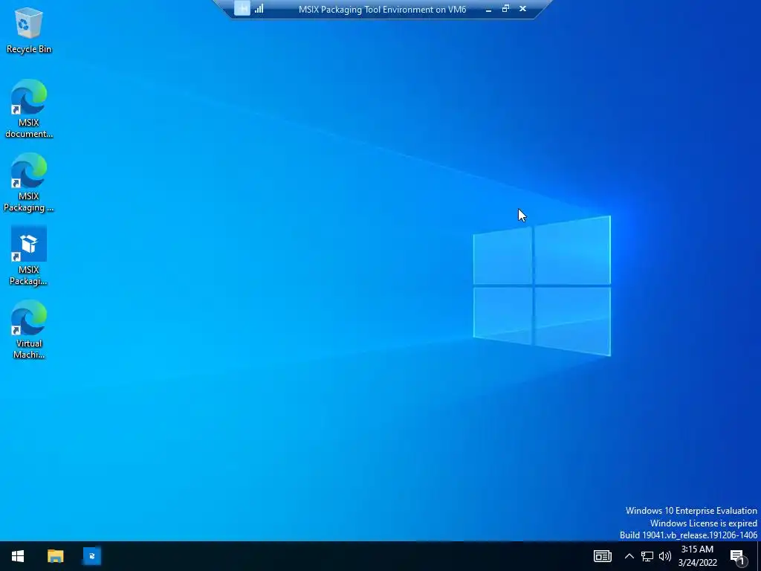Select the MSIX Packagi... box shortcut
Image resolution: width=761 pixels, height=571 pixels.
pyautogui.click(x=29, y=256)
